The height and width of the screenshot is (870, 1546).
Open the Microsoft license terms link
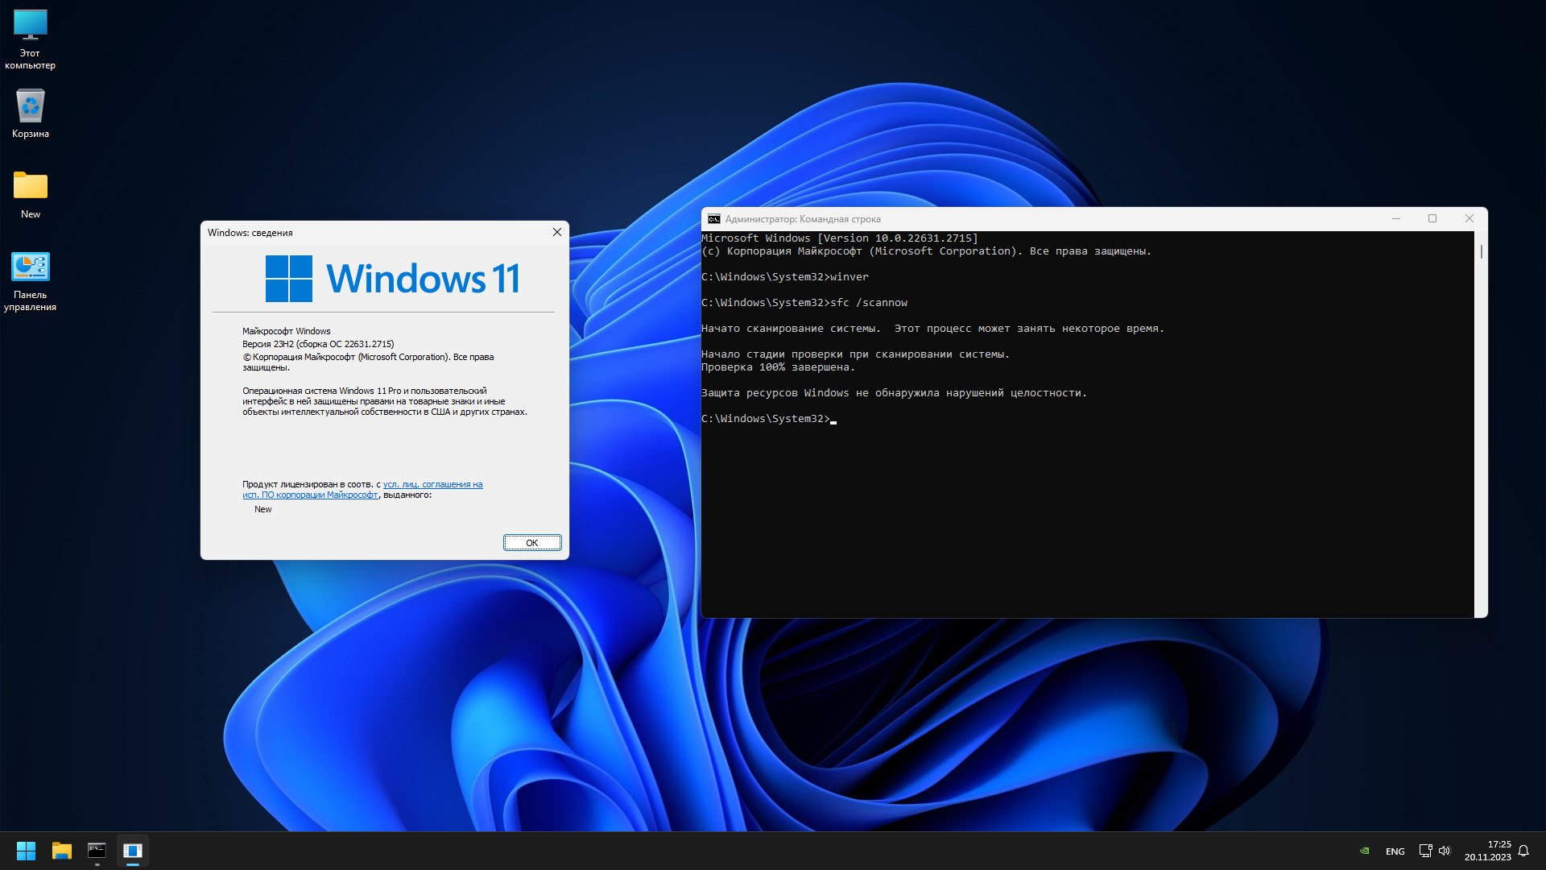click(432, 484)
